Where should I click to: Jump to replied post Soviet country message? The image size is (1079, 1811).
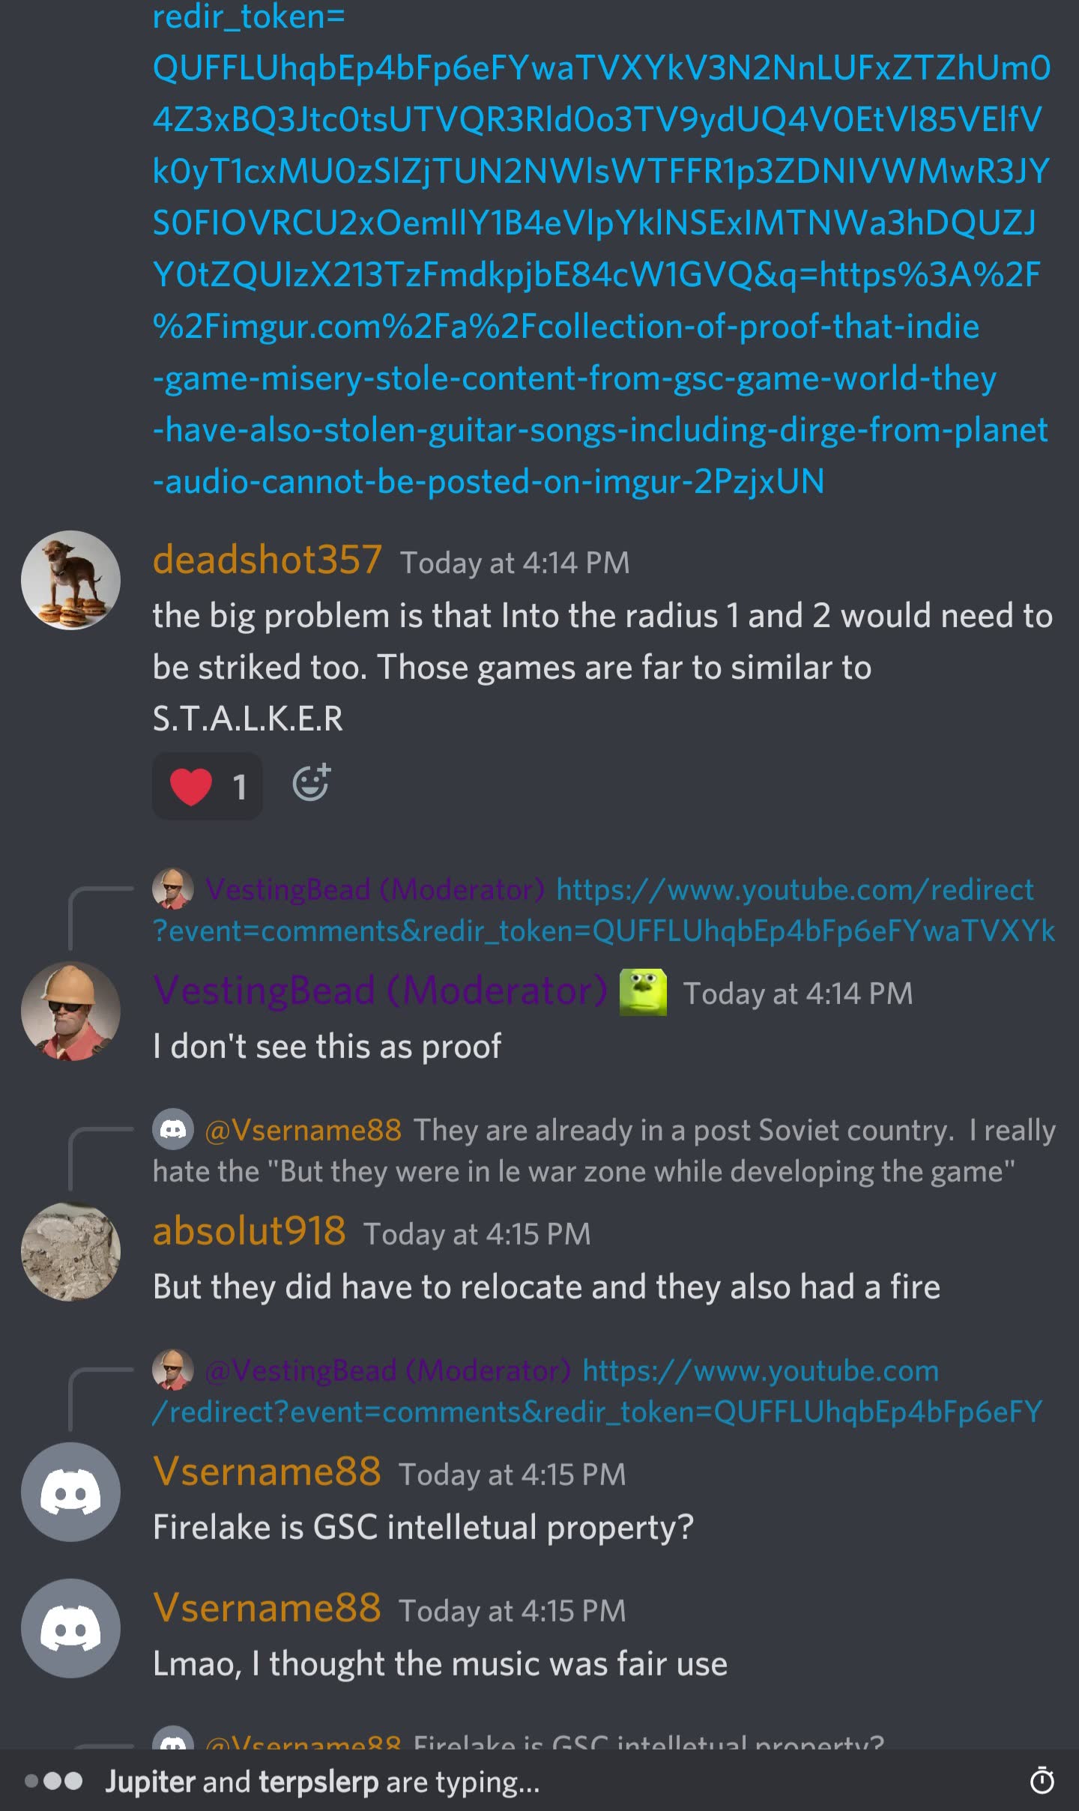[604, 1150]
